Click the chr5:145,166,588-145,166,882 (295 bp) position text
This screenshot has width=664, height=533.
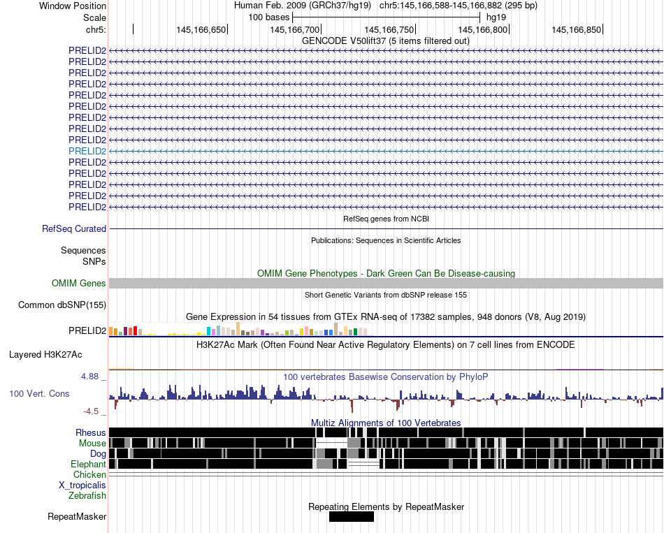point(459,6)
